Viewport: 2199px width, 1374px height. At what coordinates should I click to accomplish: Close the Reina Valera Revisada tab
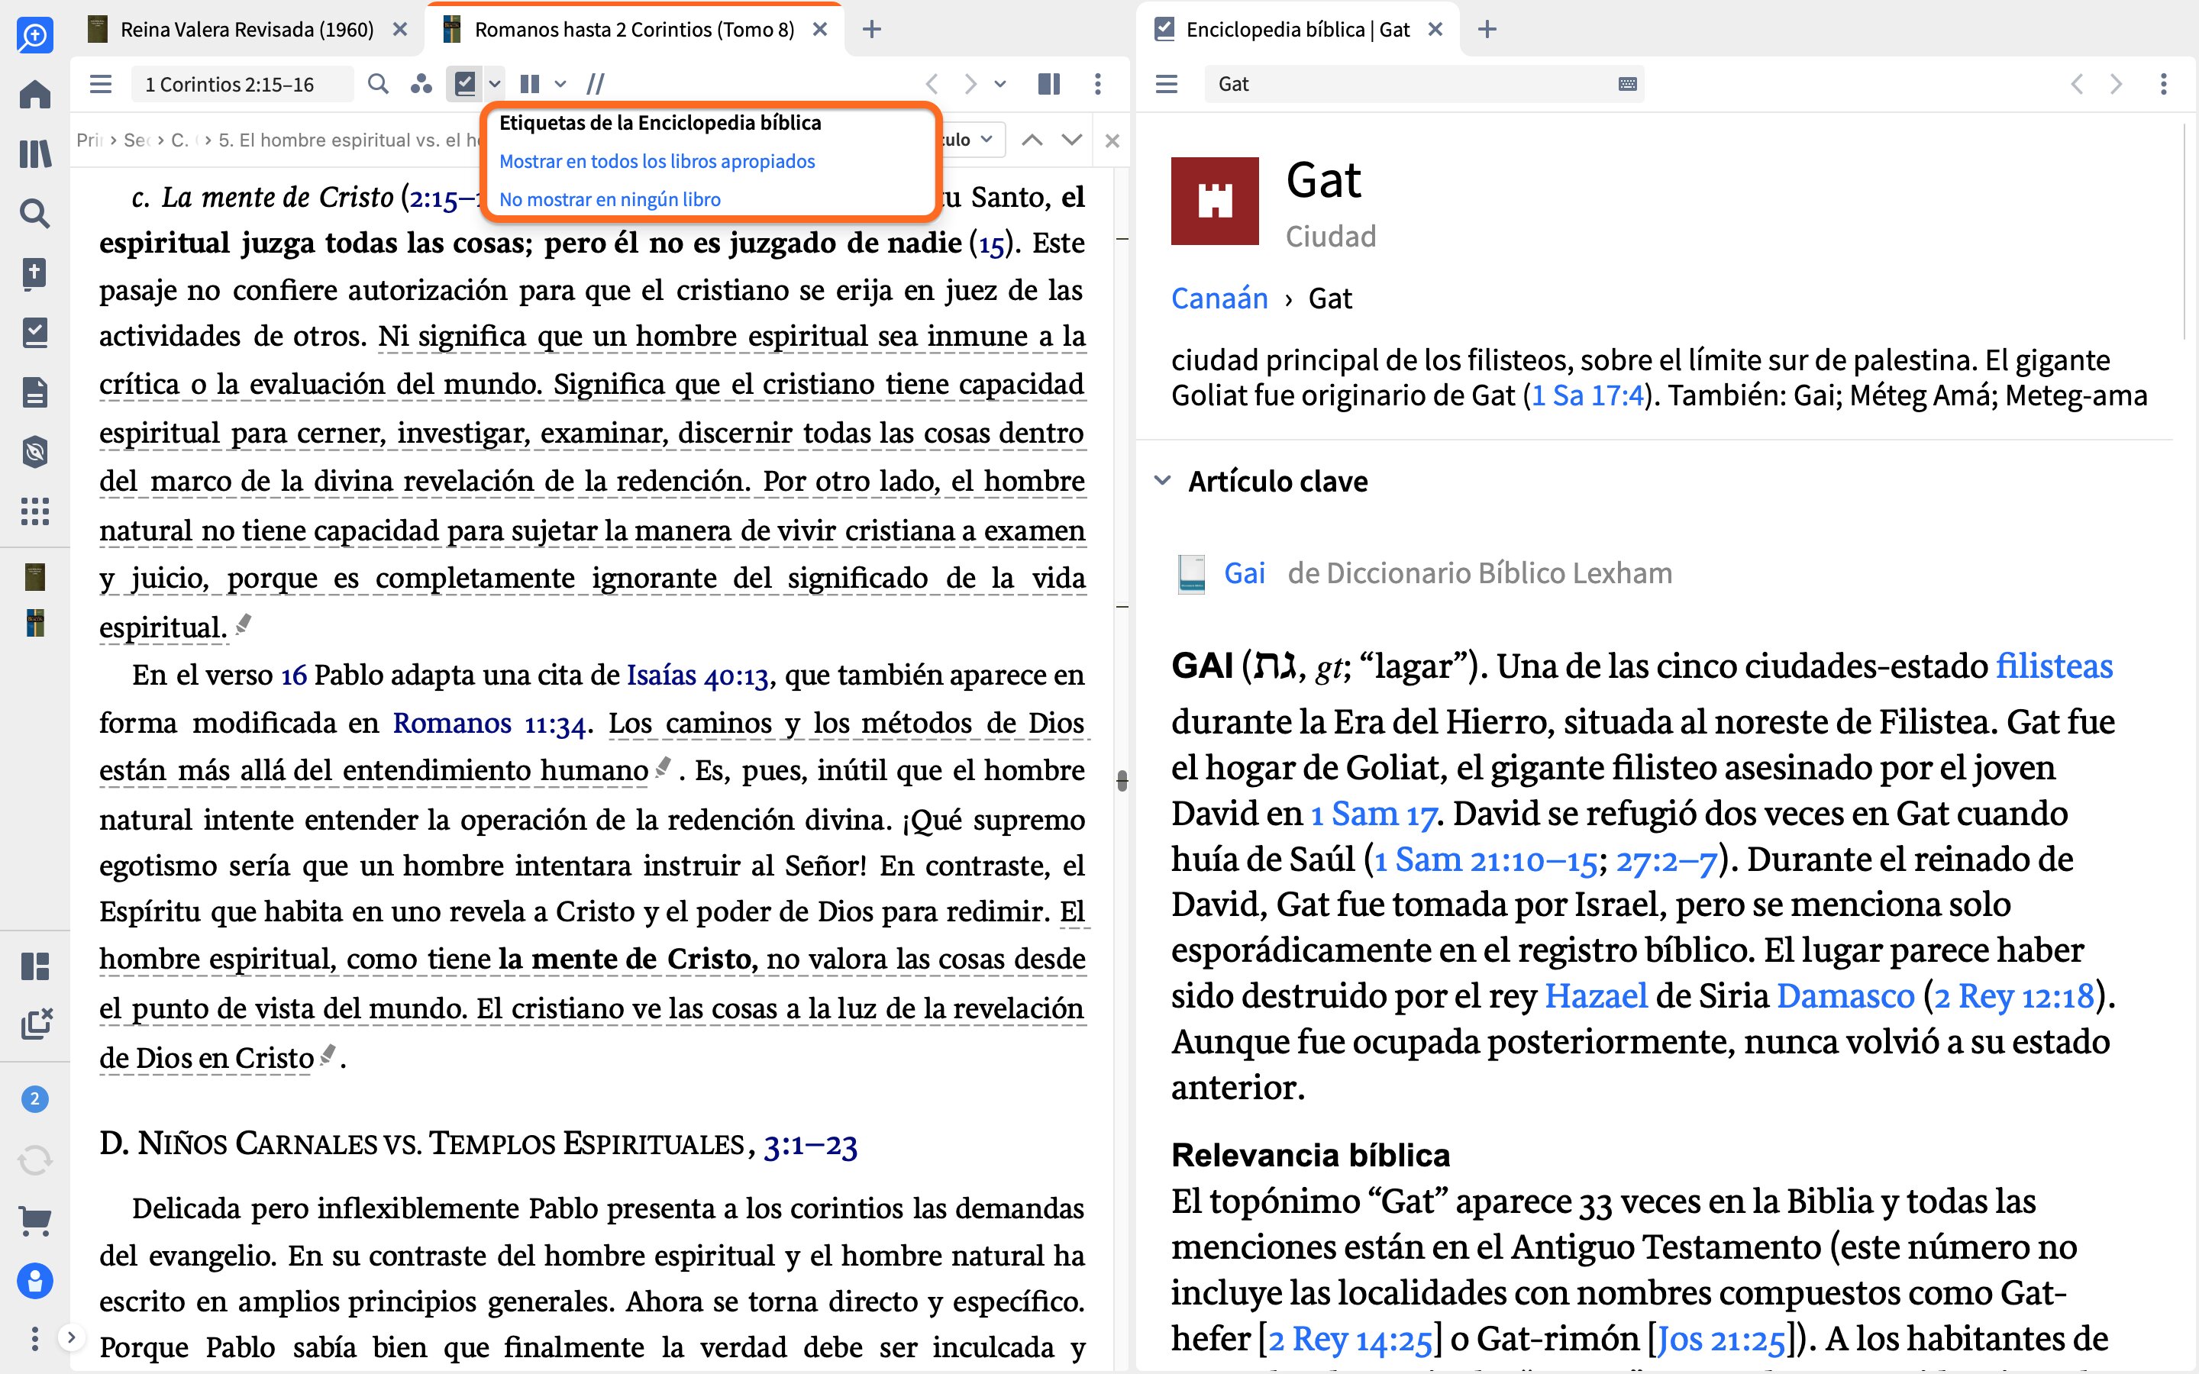(x=400, y=30)
